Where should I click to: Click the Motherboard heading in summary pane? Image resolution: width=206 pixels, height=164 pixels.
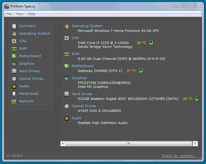coord(82,66)
